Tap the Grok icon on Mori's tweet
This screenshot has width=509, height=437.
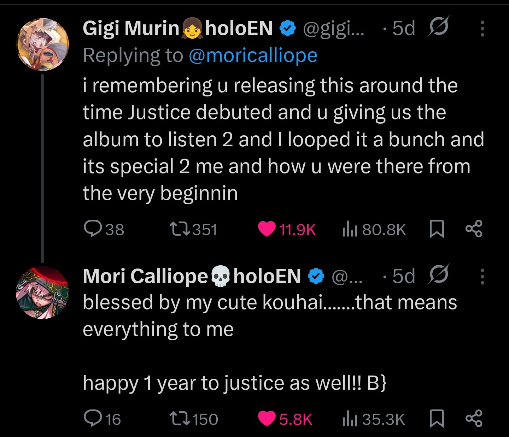coord(438,274)
